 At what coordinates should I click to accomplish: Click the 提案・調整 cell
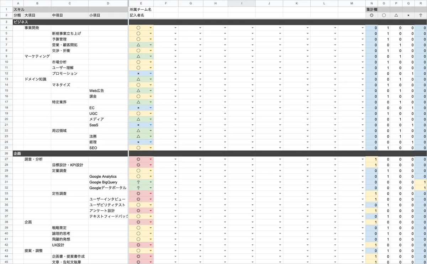pos(37,251)
